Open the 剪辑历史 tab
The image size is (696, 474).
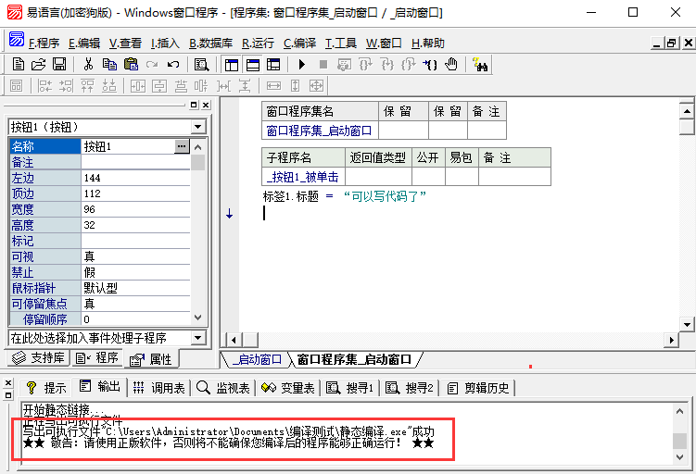point(478,387)
